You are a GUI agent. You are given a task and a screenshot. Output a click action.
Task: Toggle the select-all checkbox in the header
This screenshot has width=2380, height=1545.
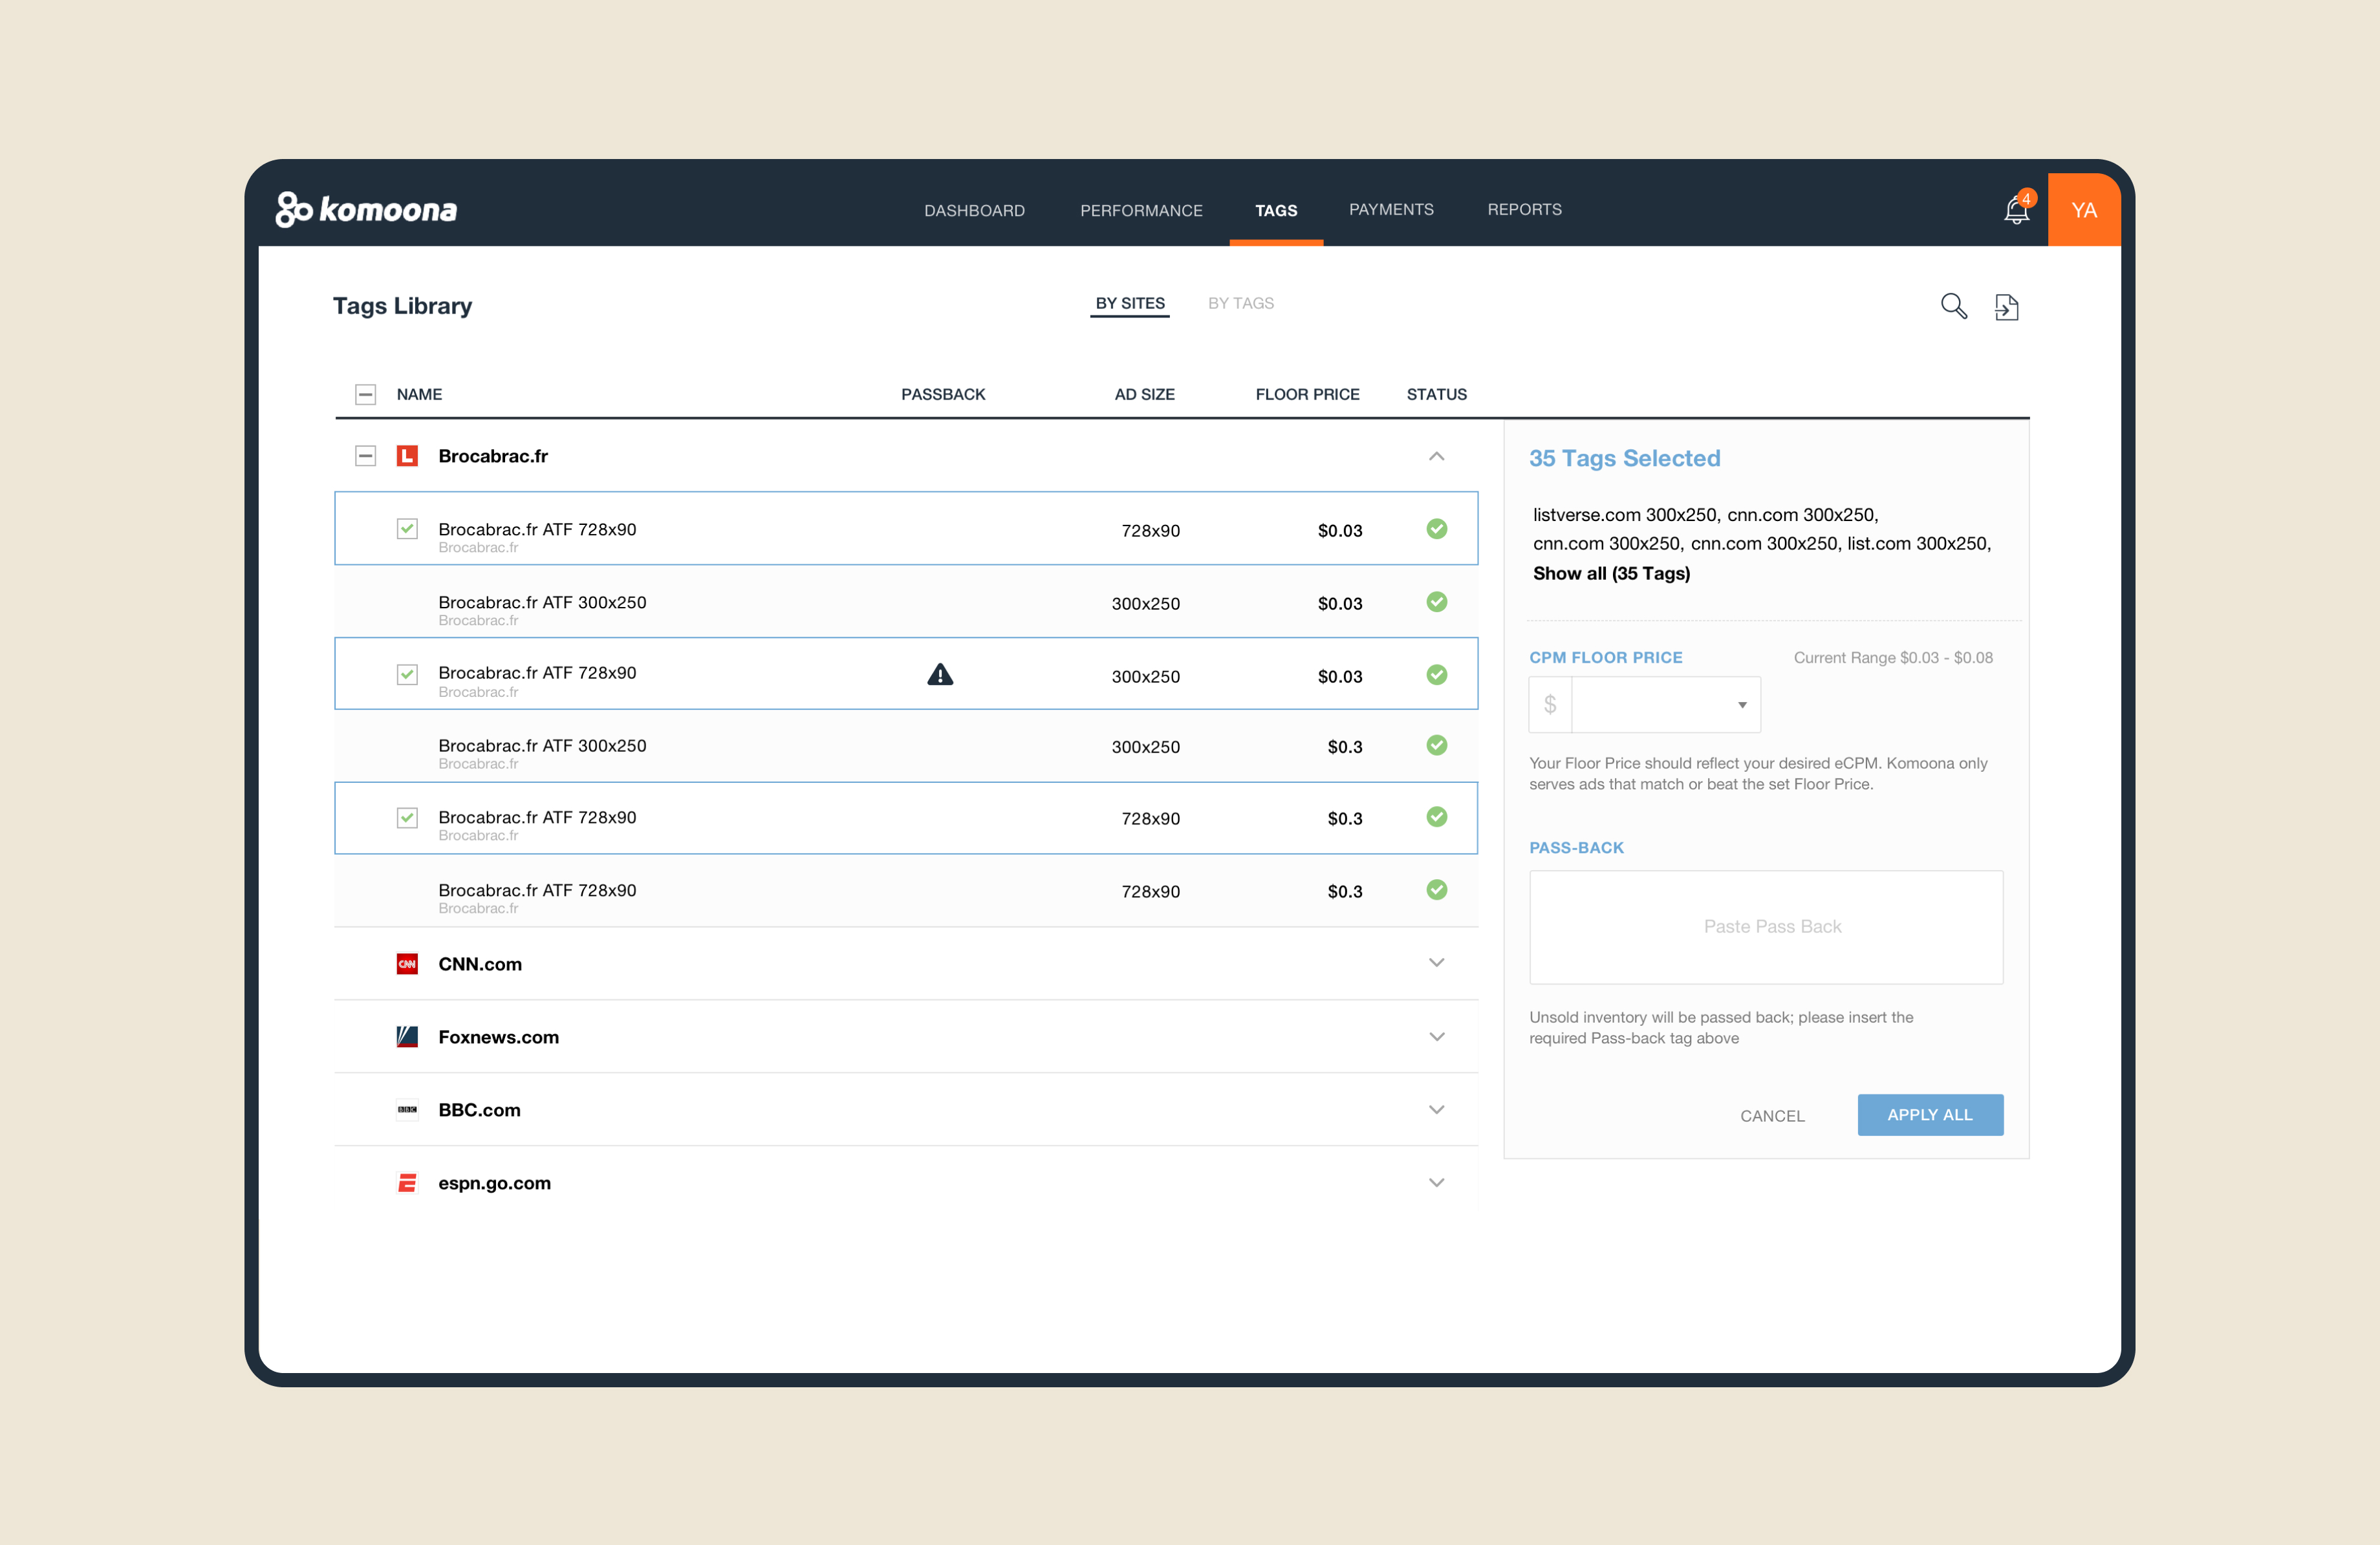coord(366,394)
